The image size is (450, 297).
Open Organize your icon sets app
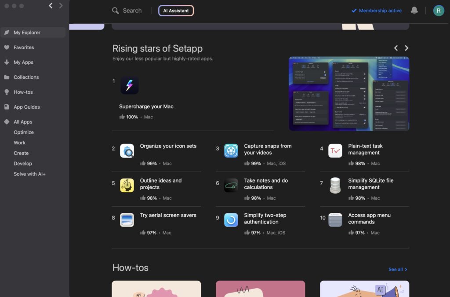168,146
